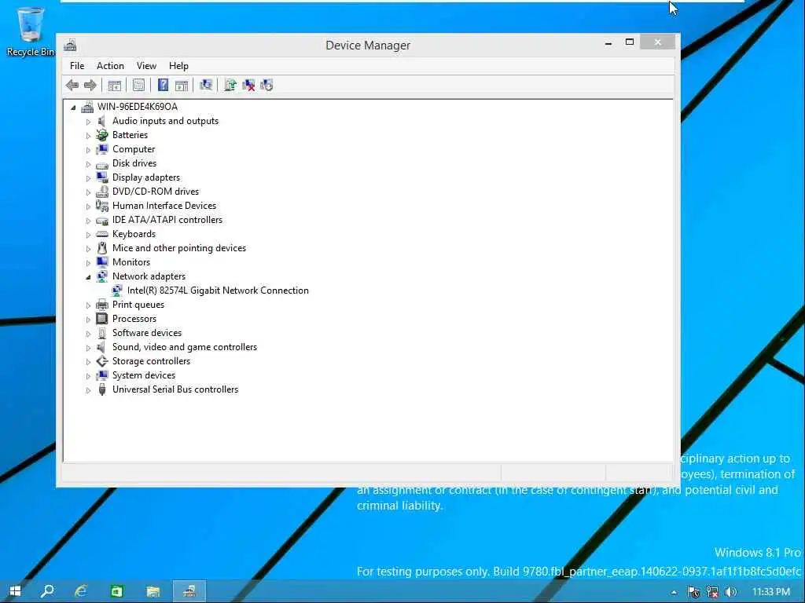Click the Batteries category icon
This screenshot has height=603, width=805.
[102, 135]
